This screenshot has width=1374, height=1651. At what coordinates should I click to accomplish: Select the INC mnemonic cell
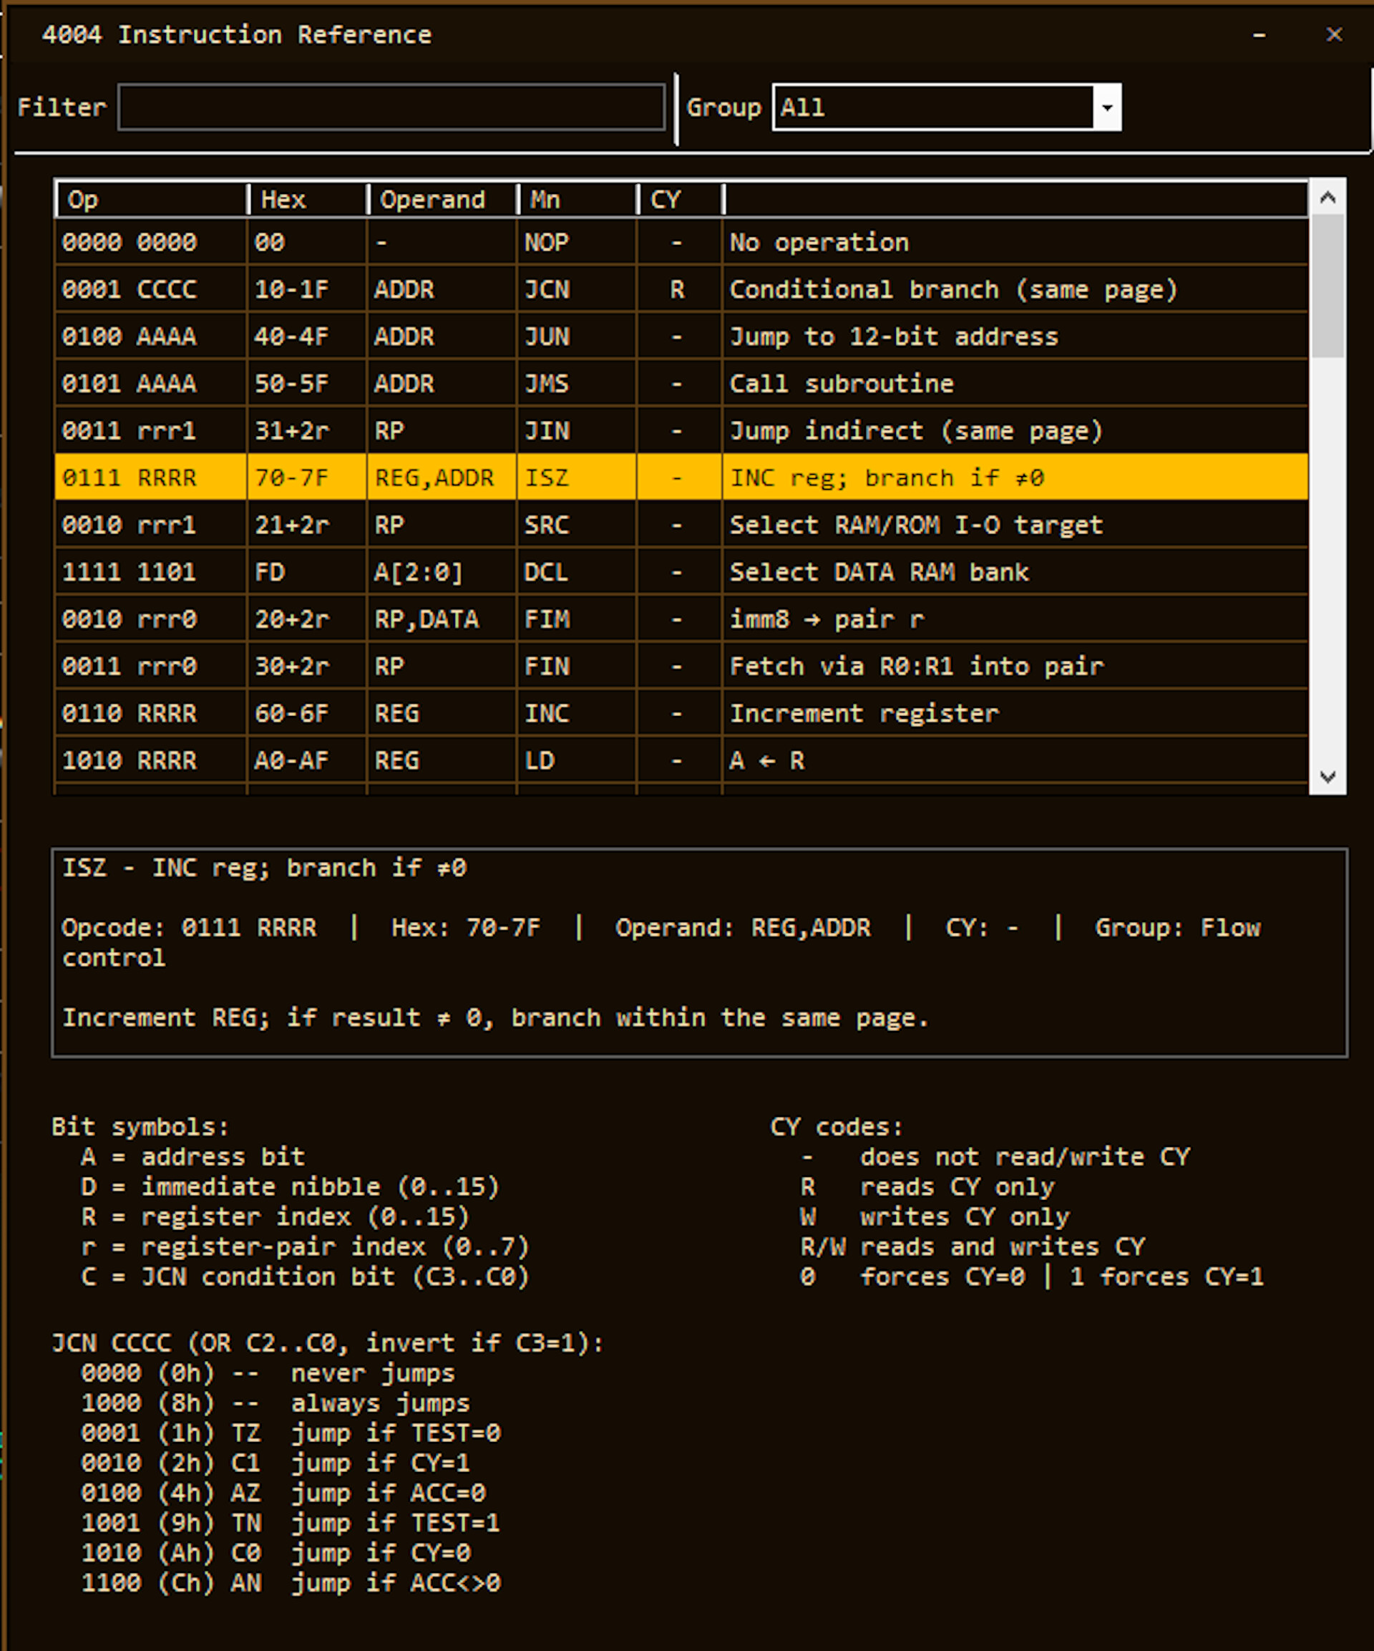point(577,713)
